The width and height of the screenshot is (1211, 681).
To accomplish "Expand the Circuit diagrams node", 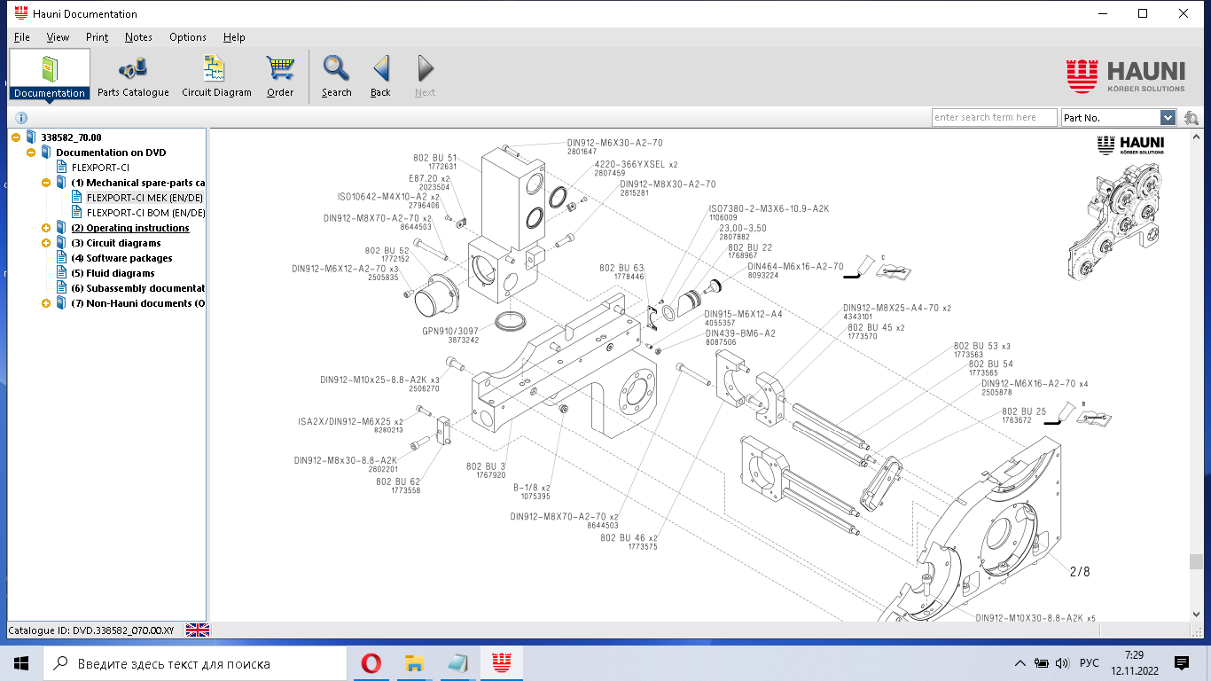I will coord(47,243).
